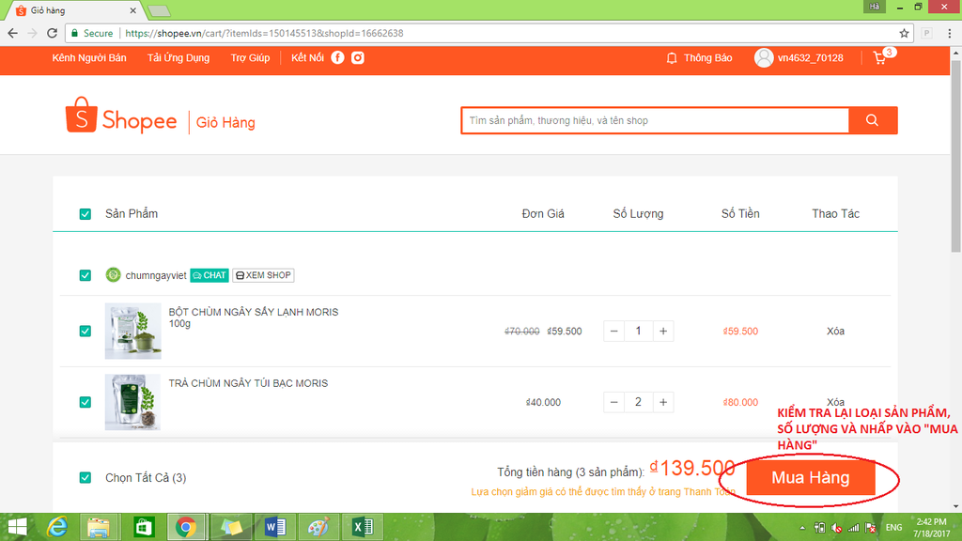
Task: Open the Windows Start button
Action: pyautogui.click(x=17, y=527)
